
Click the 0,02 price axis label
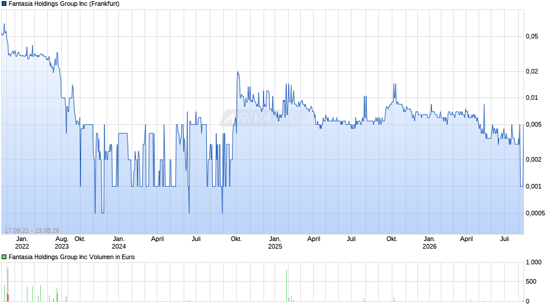click(532, 71)
